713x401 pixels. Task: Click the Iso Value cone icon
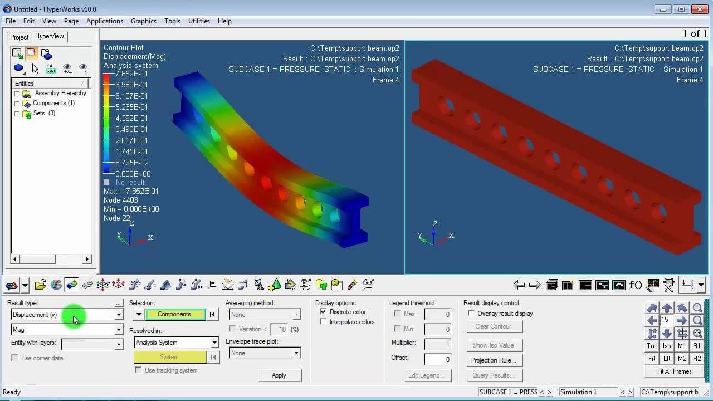click(x=275, y=285)
